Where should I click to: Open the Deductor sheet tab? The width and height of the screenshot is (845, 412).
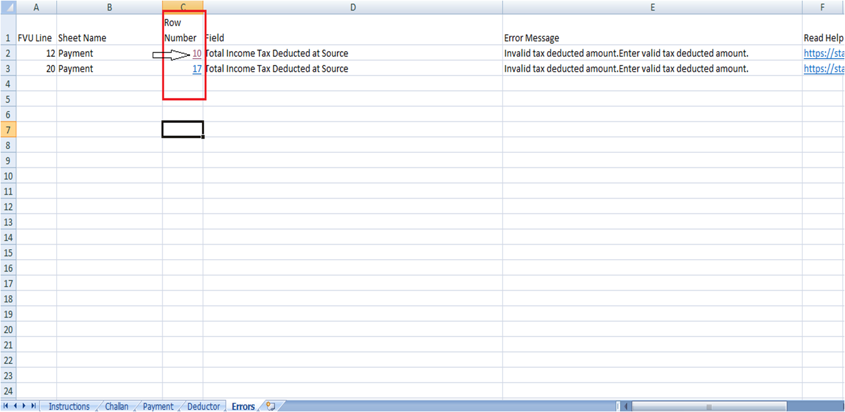(204, 406)
